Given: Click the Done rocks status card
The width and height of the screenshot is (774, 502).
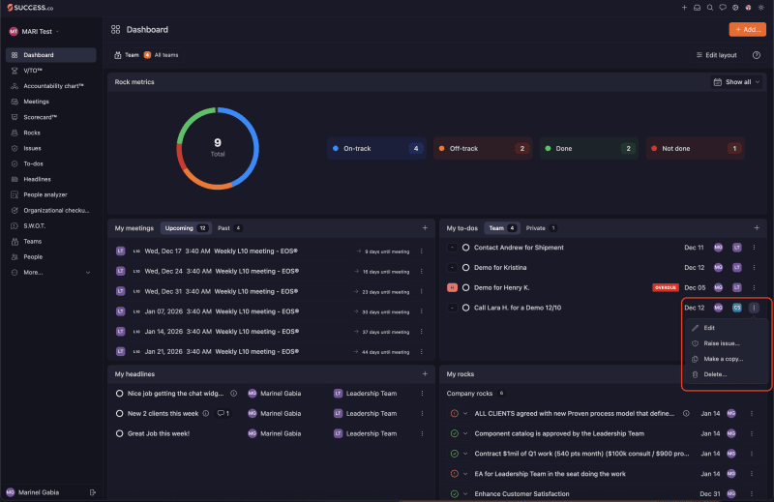Looking at the screenshot, I should tap(588, 149).
